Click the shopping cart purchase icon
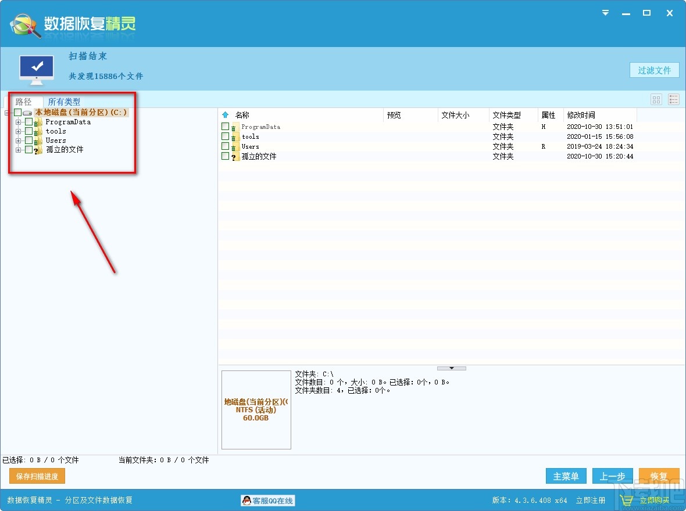686x511 pixels. click(x=626, y=500)
